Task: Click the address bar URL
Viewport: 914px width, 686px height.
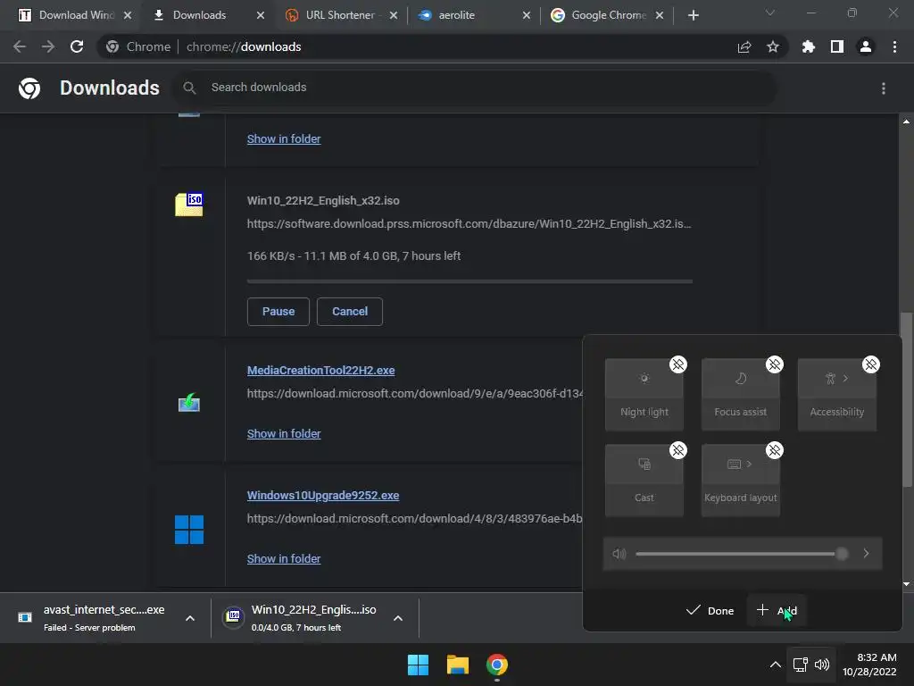Action: [x=244, y=46]
